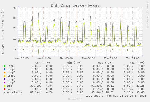This screenshot has height=102, width=150.
Task: Click the Last update timestamp line
Action: (x=116, y=96)
